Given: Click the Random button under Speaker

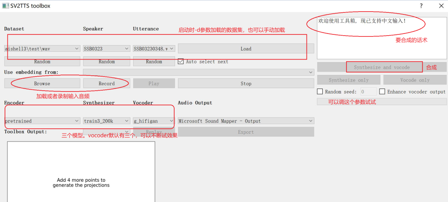Looking at the screenshot, I should coord(107,62).
